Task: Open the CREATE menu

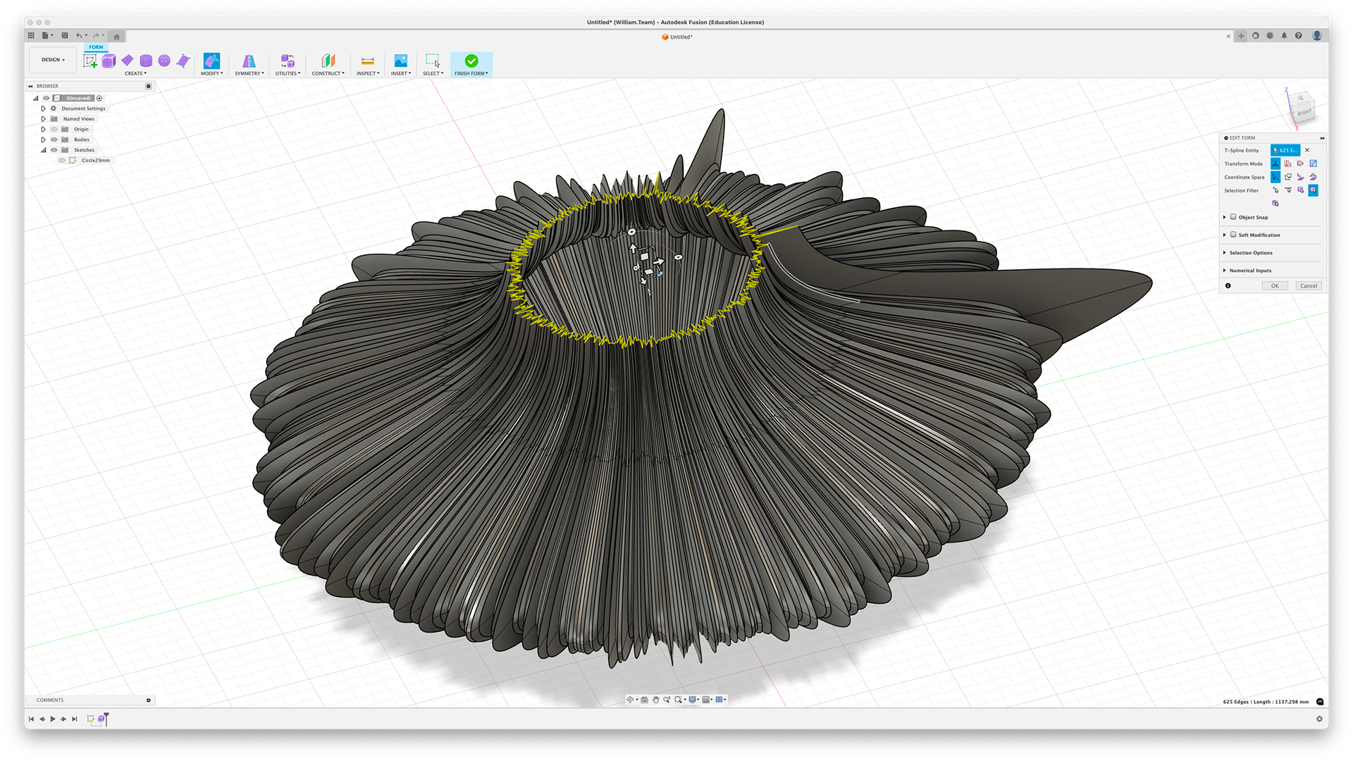Action: (x=135, y=73)
